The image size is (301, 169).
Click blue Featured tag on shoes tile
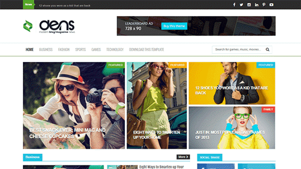tap(266, 65)
